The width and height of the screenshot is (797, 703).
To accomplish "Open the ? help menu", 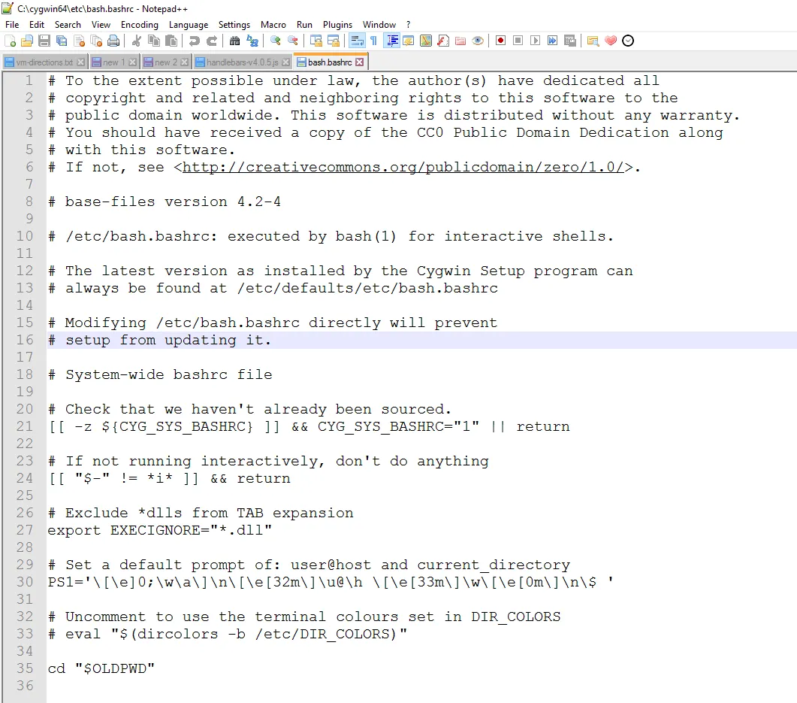I will coord(408,24).
